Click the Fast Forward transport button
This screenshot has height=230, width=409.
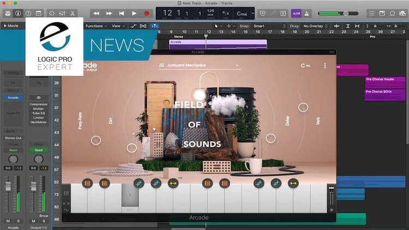pyautogui.click(x=109, y=13)
